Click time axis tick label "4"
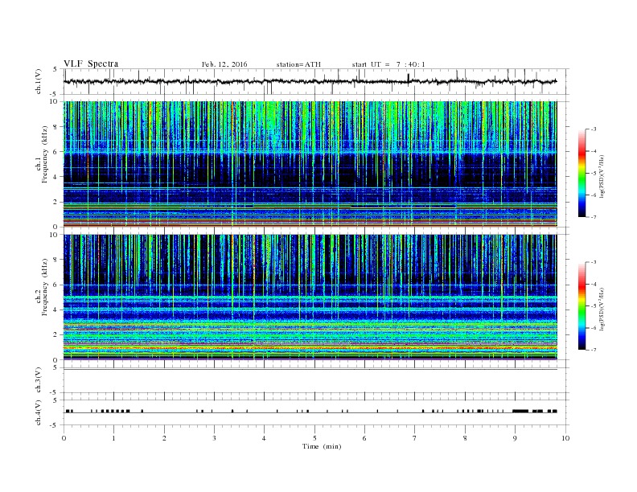The height and width of the screenshot is (492, 637). pyautogui.click(x=264, y=438)
